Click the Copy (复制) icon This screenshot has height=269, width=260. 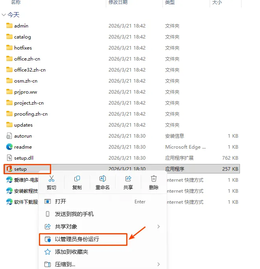pyautogui.click(x=77, y=179)
